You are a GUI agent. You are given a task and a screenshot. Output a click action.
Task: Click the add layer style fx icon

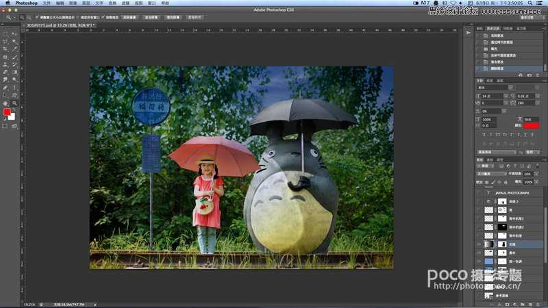(x=500, y=305)
